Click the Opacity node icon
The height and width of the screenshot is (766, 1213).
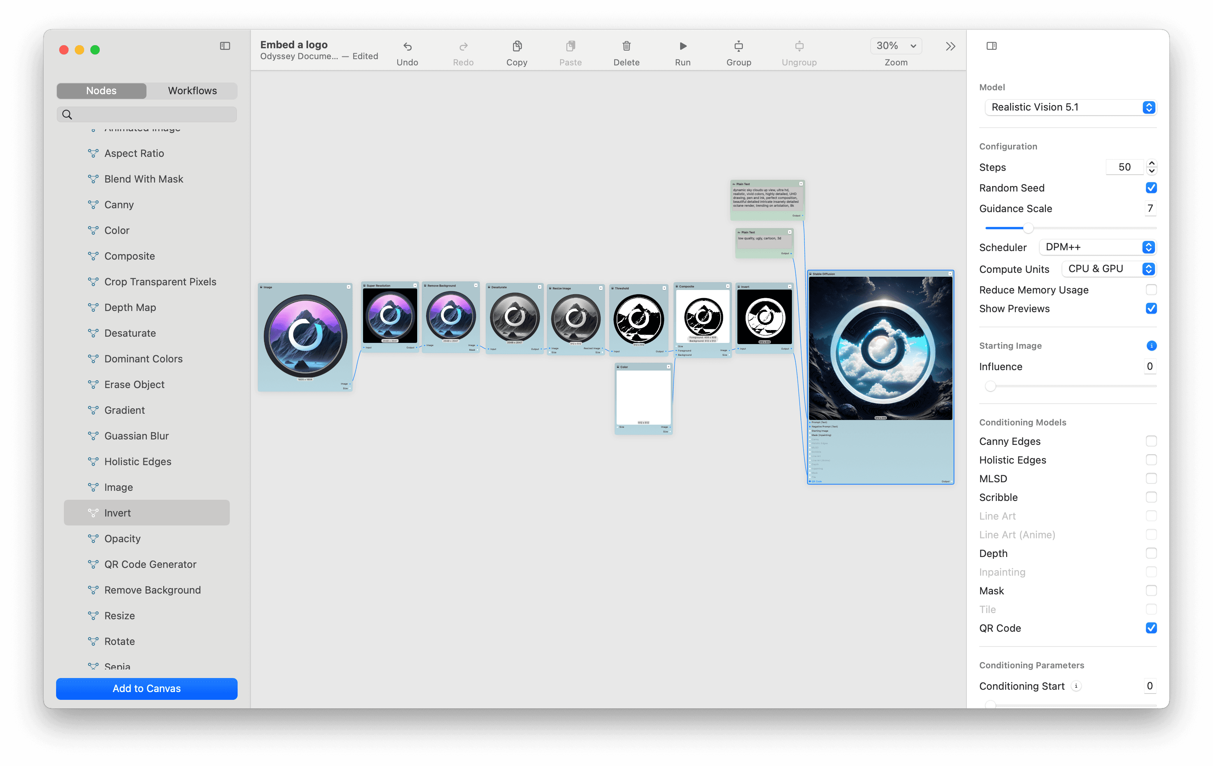tap(93, 538)
